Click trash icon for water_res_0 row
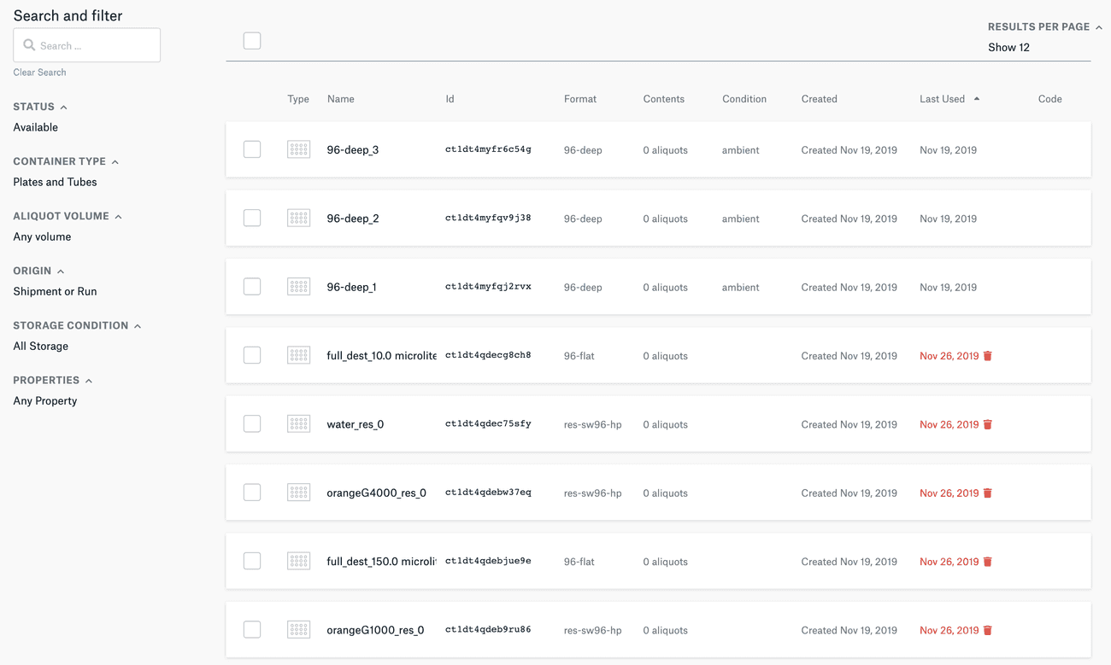1111x665 pixels. (x=987, y=424)
